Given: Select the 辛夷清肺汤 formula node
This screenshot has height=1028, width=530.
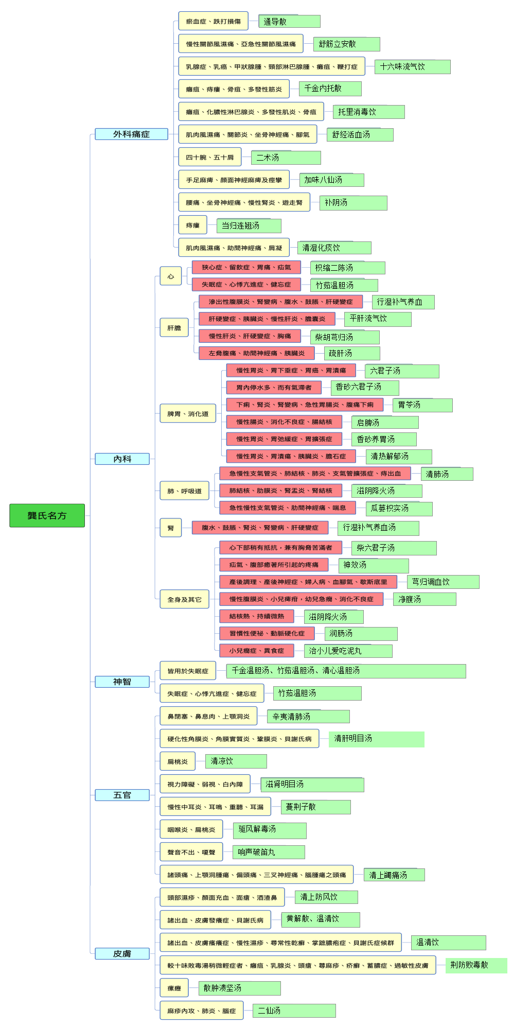Looking at the screenshot, I should pos(308,717).
